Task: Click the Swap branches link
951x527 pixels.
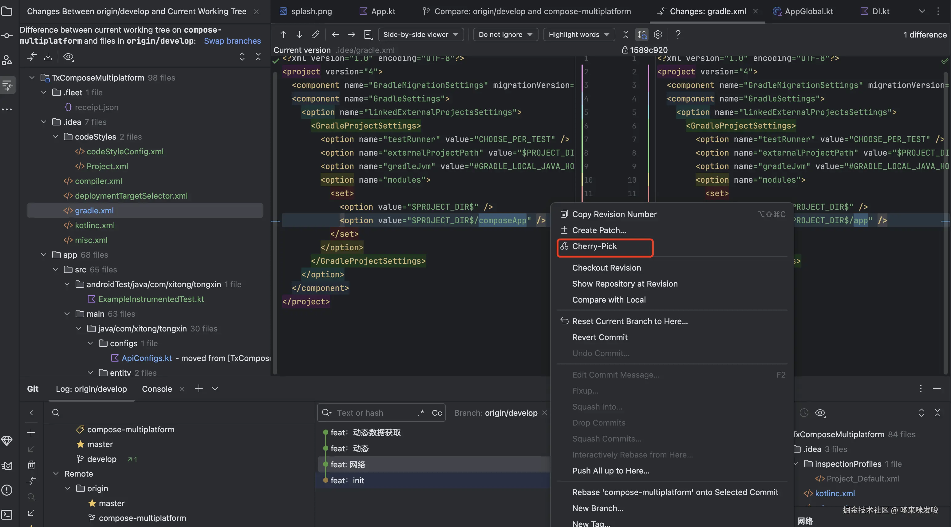Action: coord(232,41)
